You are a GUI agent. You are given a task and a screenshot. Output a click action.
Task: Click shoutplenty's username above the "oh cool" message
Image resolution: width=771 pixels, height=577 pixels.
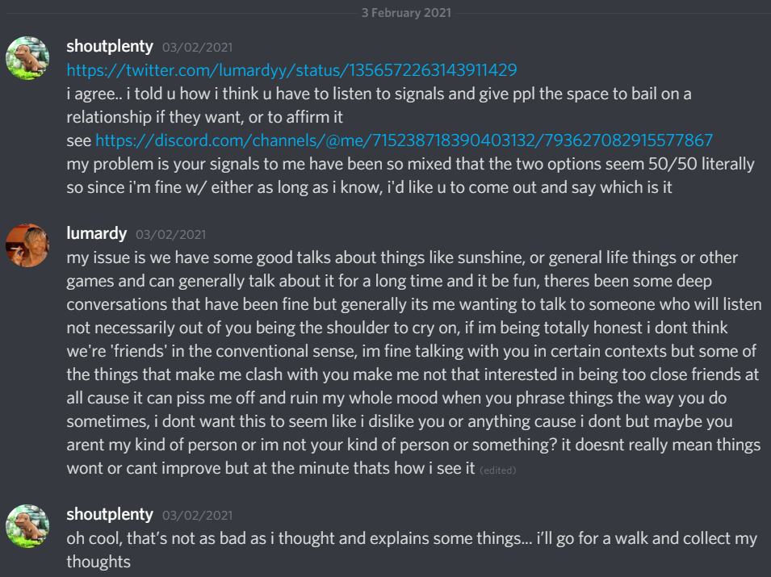point(110,514)
